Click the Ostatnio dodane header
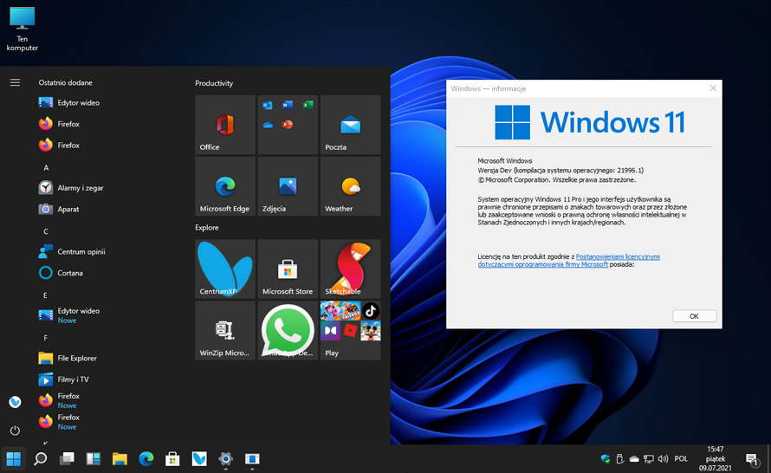 point(65,82)
